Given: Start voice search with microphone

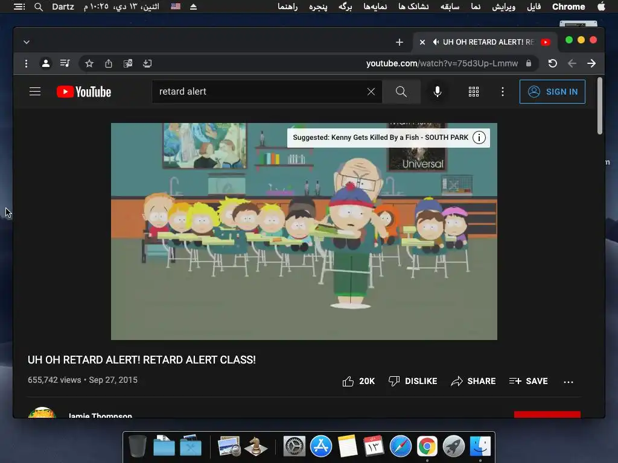Looking at the screenshot, I should [437, 92].
